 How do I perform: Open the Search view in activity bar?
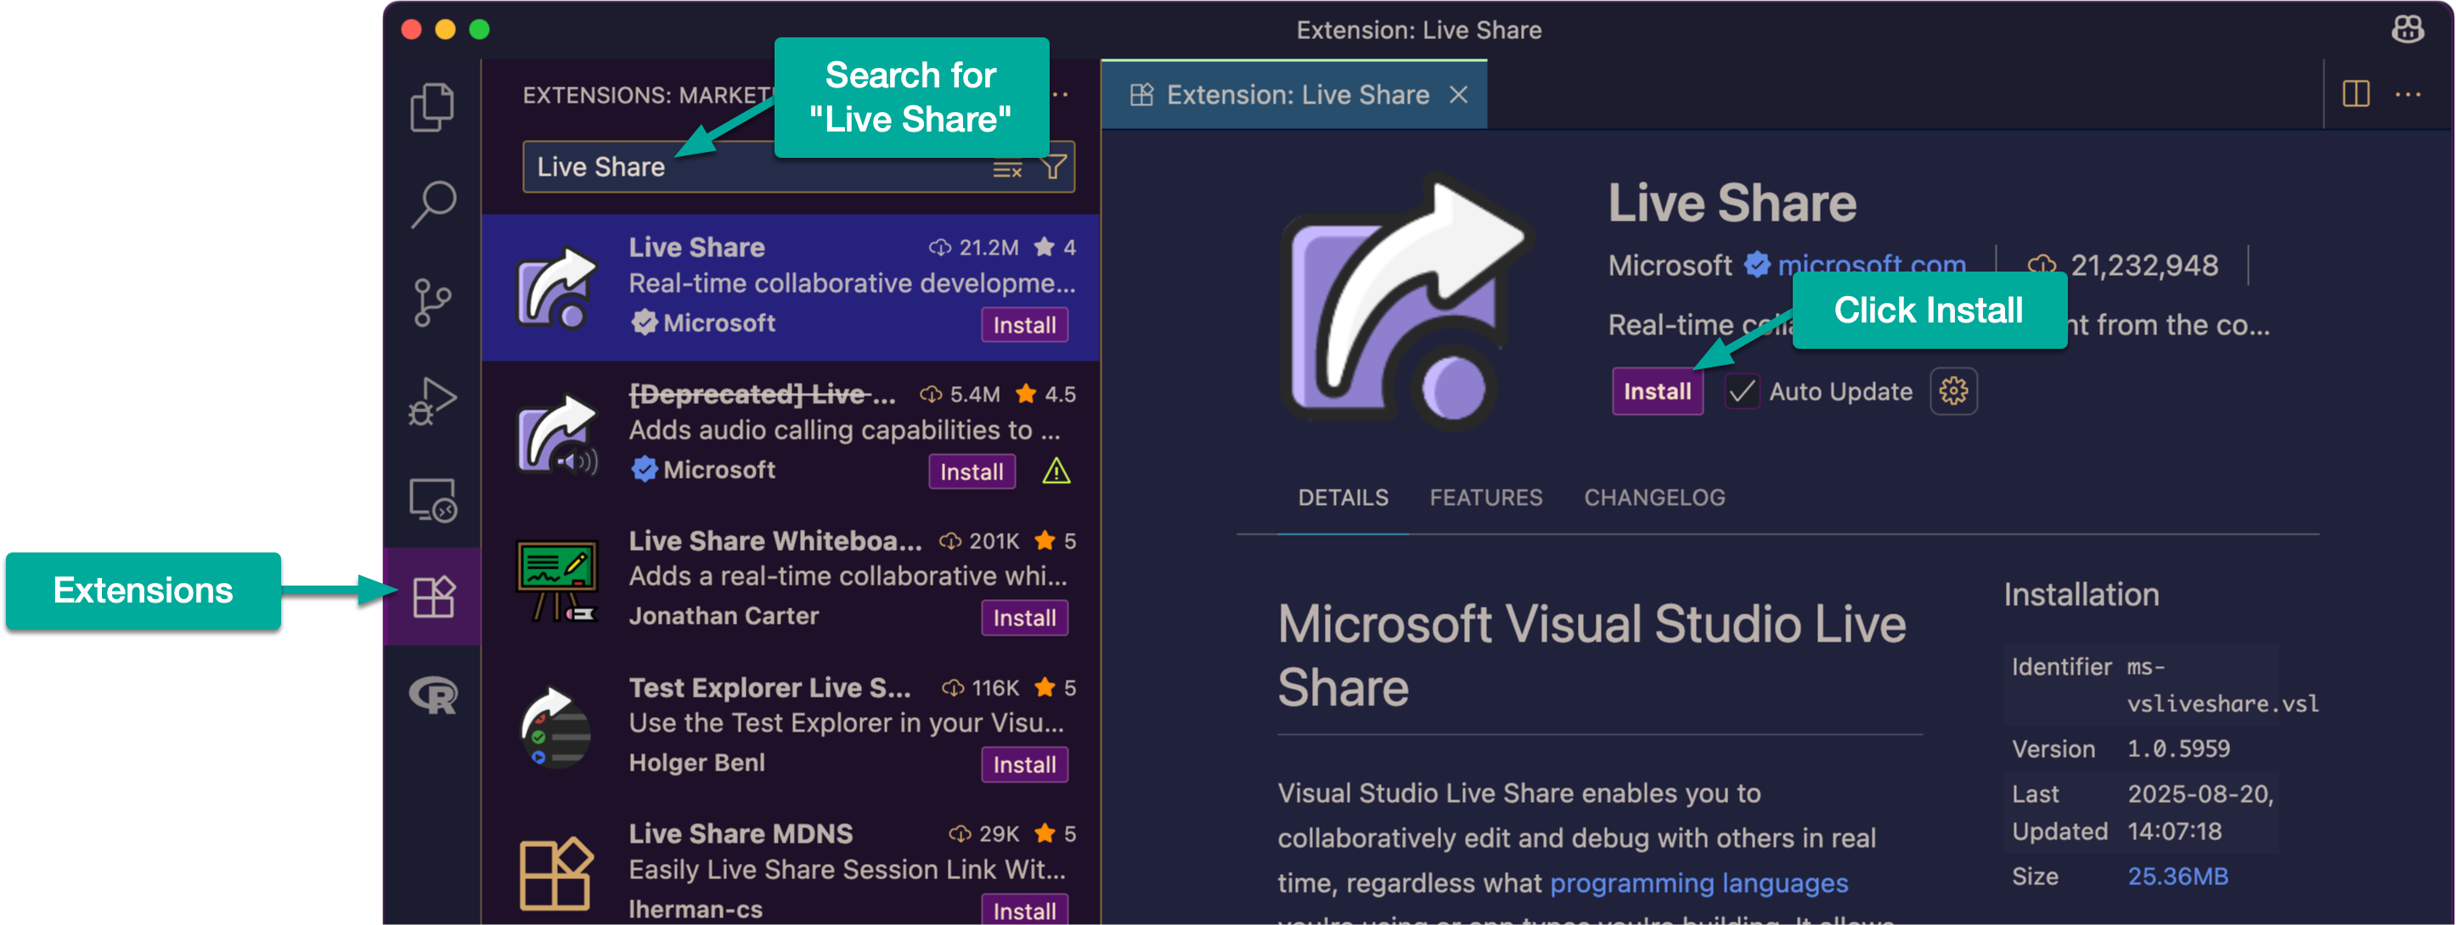pos(432,204)
